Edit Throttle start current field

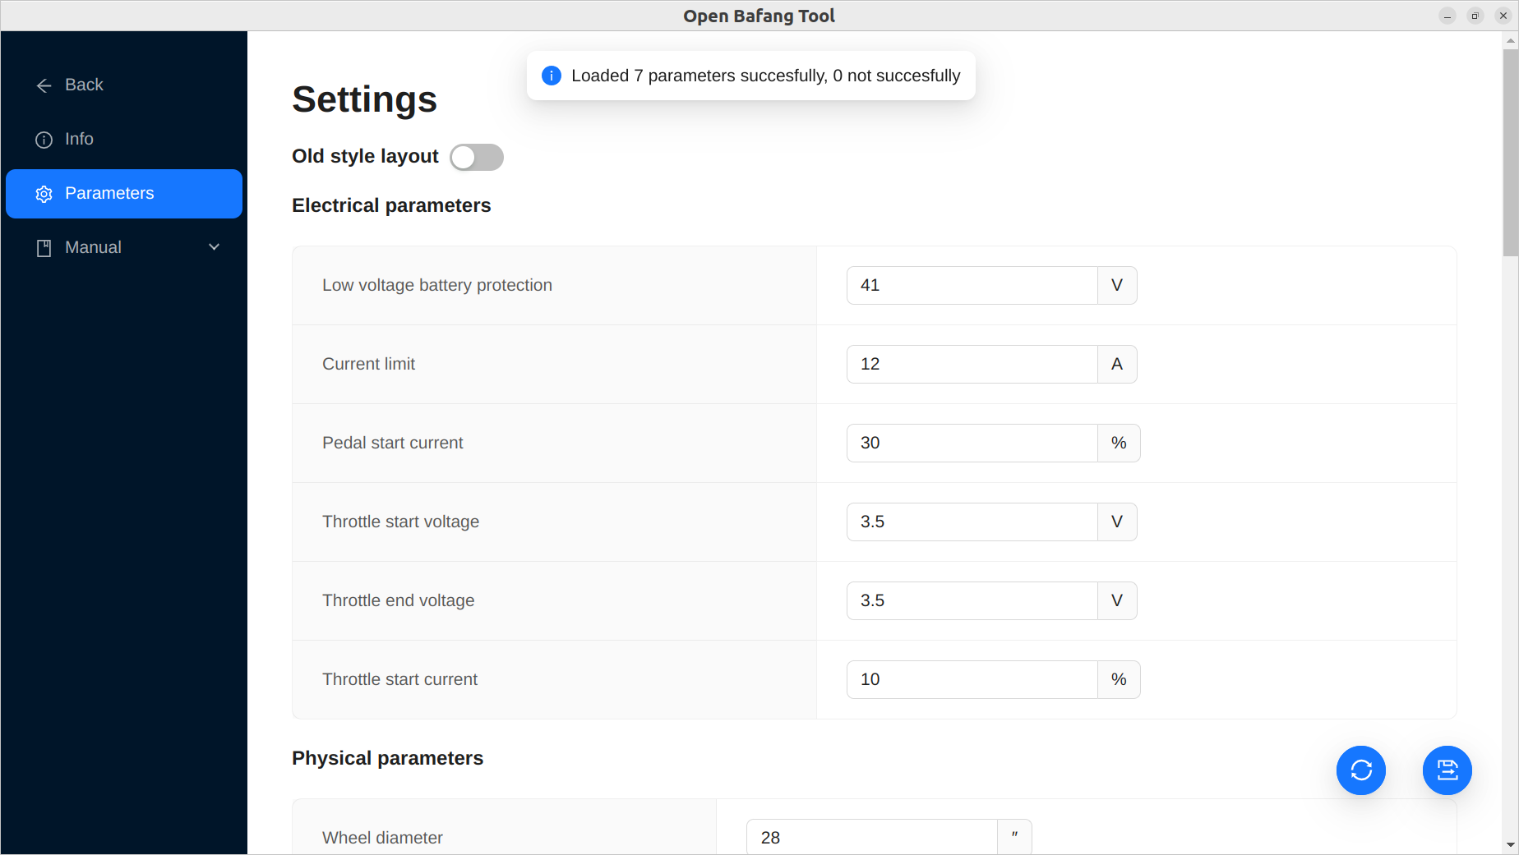972,679
